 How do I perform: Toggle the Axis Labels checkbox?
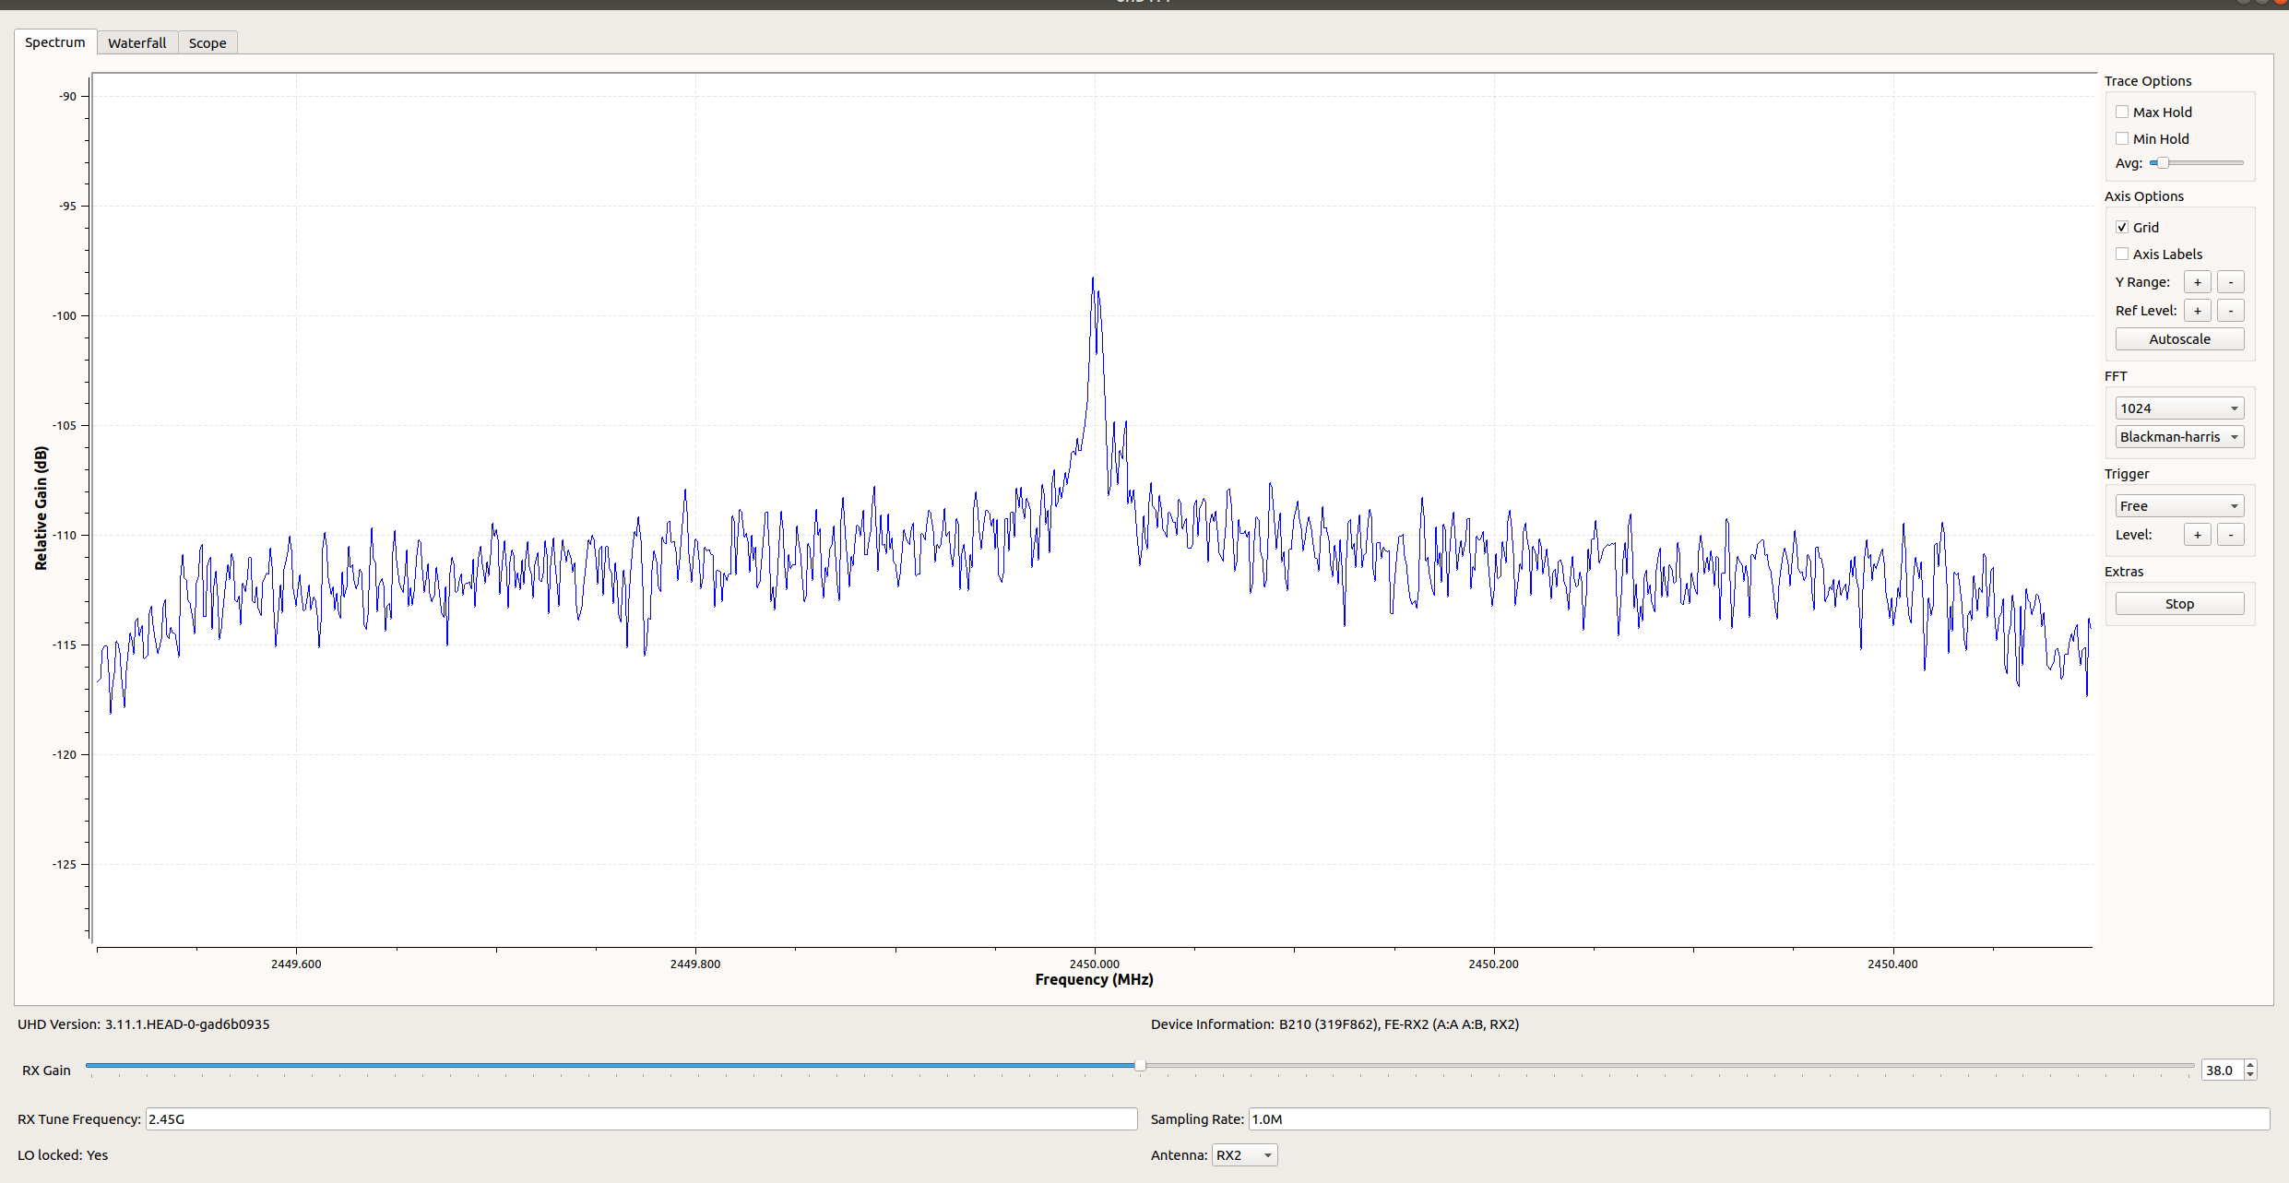2122,254
